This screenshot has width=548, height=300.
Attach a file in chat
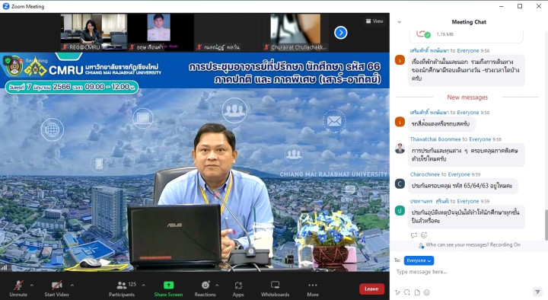[x=417, y=292]
